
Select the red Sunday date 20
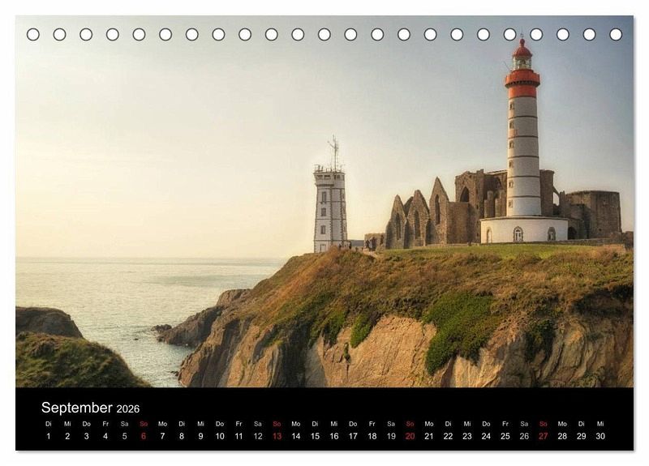[x=410, y=436]
